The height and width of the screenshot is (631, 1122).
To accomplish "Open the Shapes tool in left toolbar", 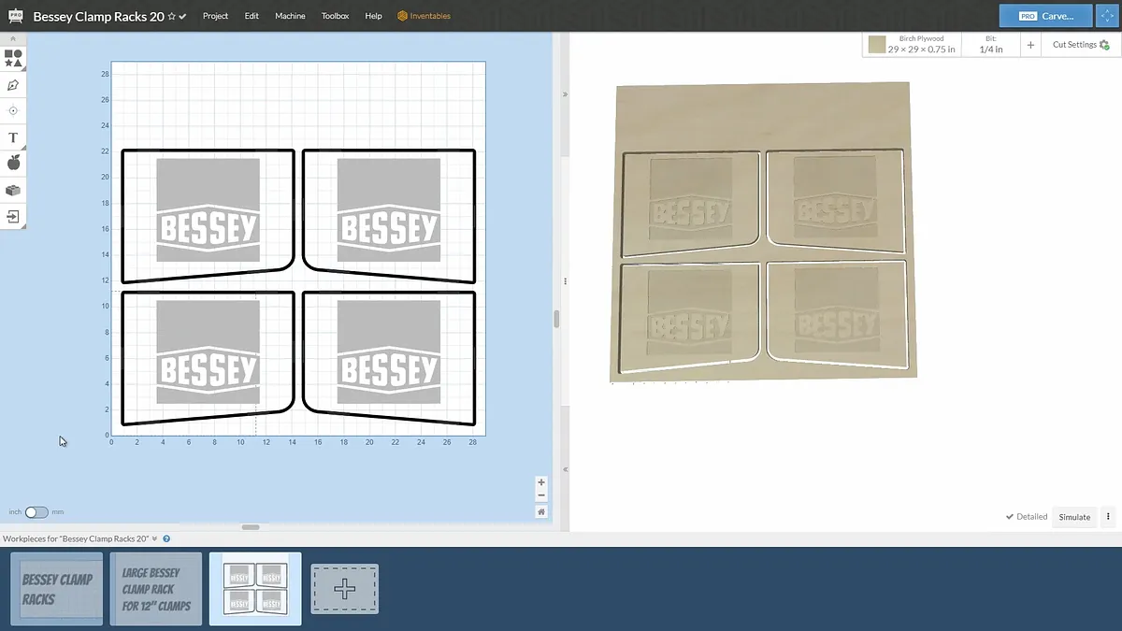I will click(x=13, y=59).
